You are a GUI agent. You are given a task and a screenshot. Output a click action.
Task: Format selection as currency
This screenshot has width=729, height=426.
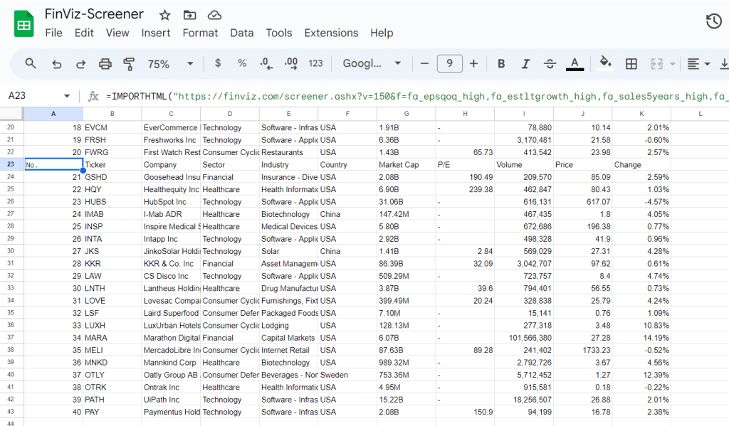point(218,63)
